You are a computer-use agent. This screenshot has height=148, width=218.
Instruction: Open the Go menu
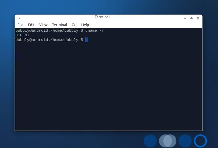(74, 25)
